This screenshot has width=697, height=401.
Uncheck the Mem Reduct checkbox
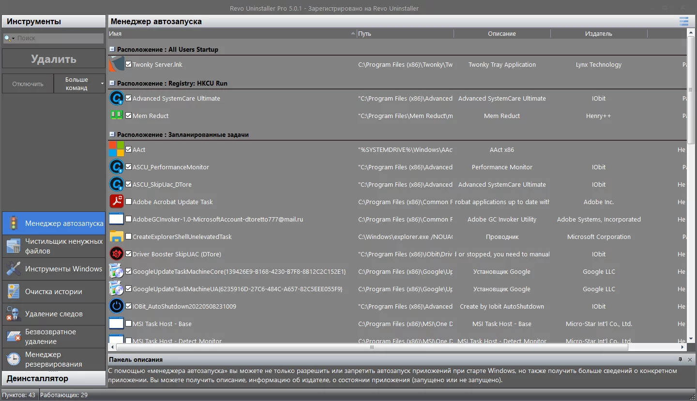[x=128, y=115]
